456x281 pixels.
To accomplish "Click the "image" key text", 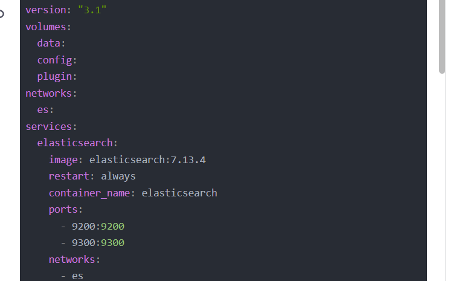I will click(63, 160).
